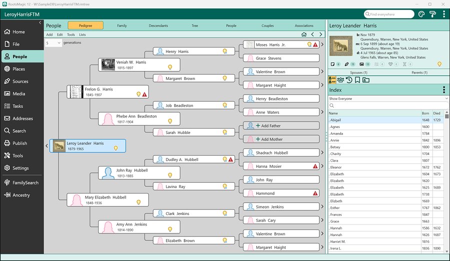450x261 pixels.
Task: Click the Index search field
Action: coord(388,105)
